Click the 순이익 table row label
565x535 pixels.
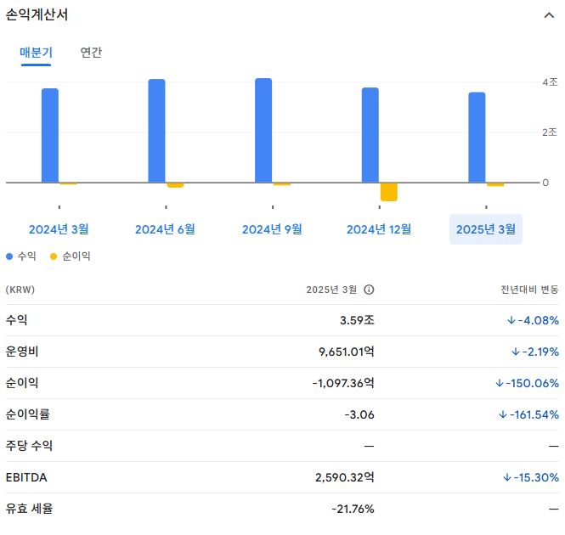click(x=22, y=383)
